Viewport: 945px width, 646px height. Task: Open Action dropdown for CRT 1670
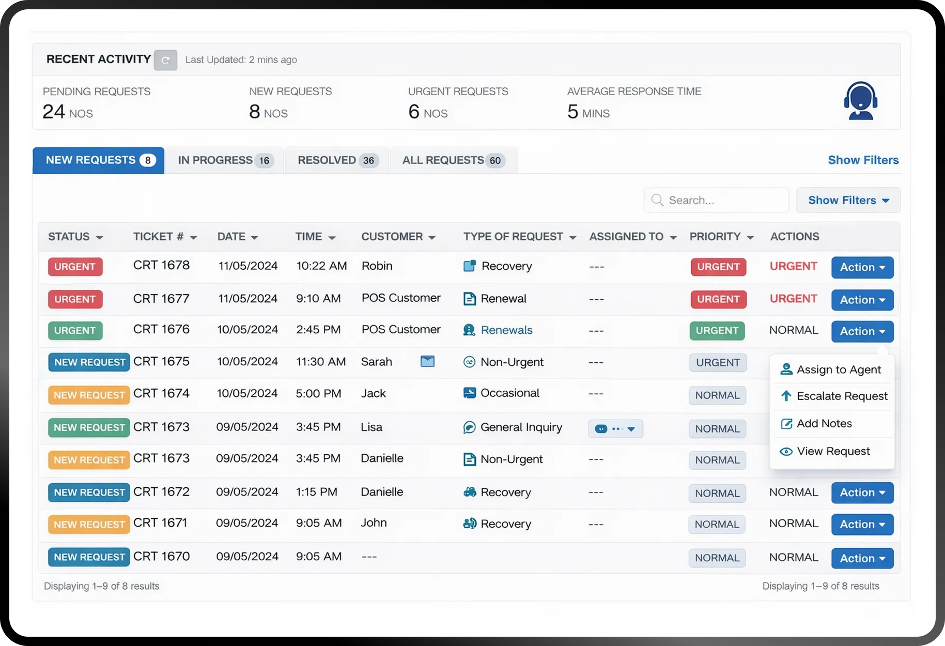(x=862, y=558)
